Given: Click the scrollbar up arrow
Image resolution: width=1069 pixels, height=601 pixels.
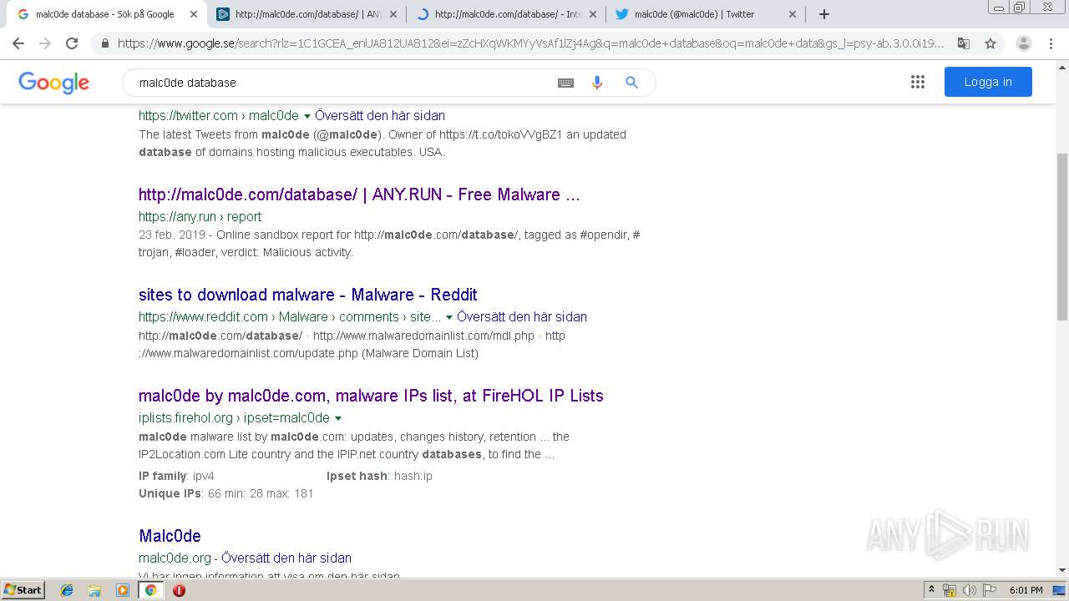Looking at the screenshot, I should 1061,67.
